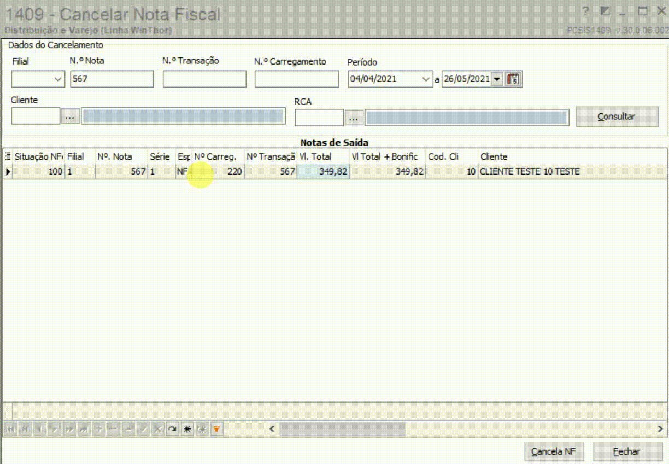Click the next record navigator arrow

(54, 429)
